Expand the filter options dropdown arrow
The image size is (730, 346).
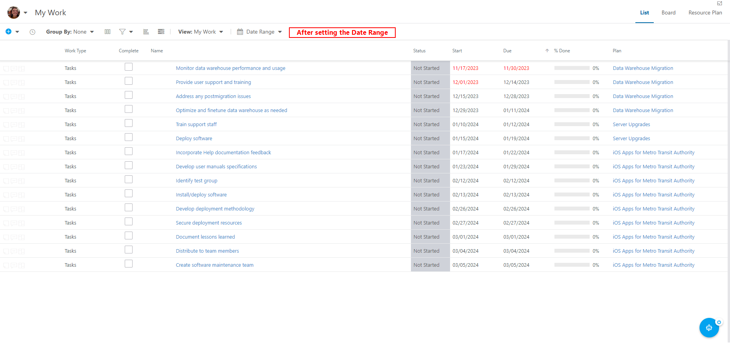(x=131, y=32)
